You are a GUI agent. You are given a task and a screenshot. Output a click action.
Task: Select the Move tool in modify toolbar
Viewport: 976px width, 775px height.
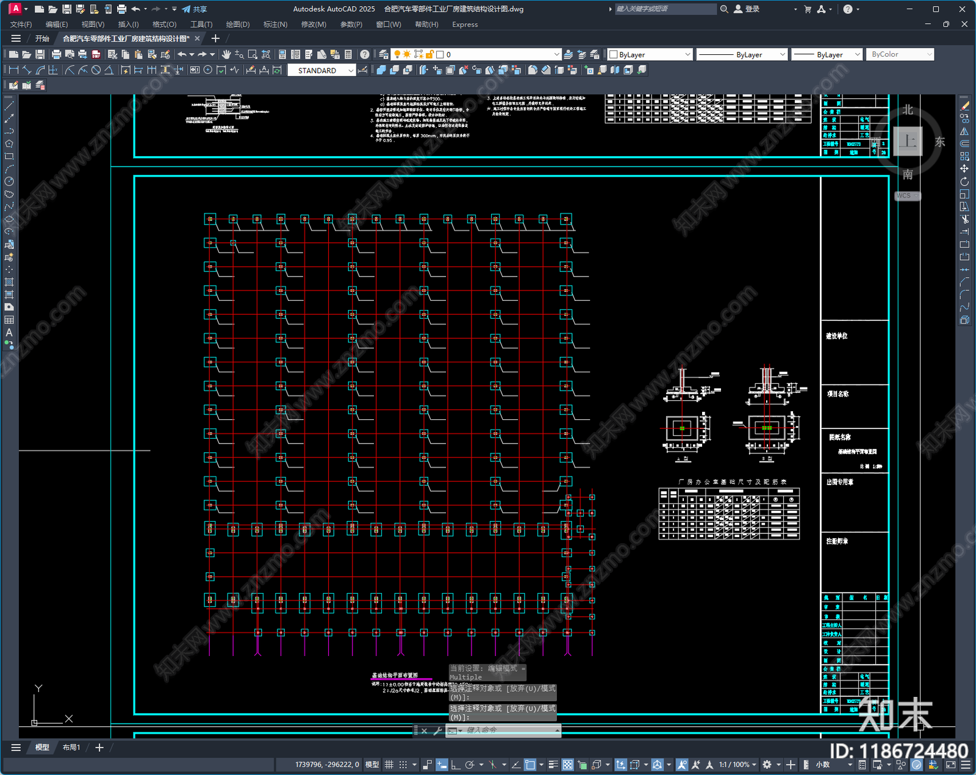pos(964,168)
